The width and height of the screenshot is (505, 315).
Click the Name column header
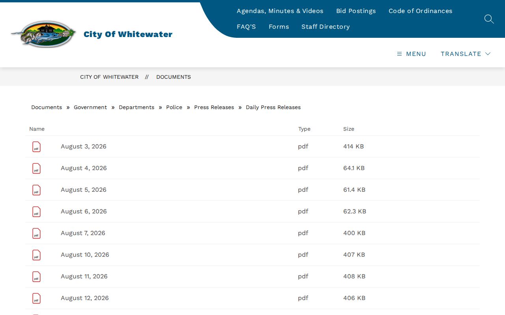point(37,129)
